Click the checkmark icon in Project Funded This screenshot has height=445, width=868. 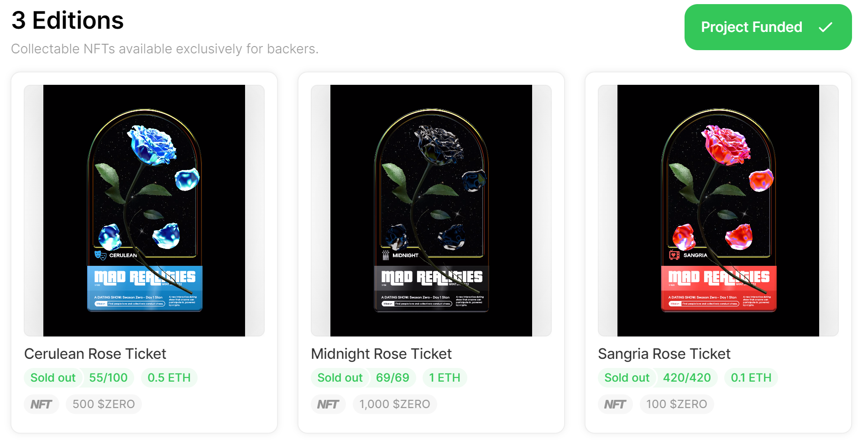pos(825,27)
